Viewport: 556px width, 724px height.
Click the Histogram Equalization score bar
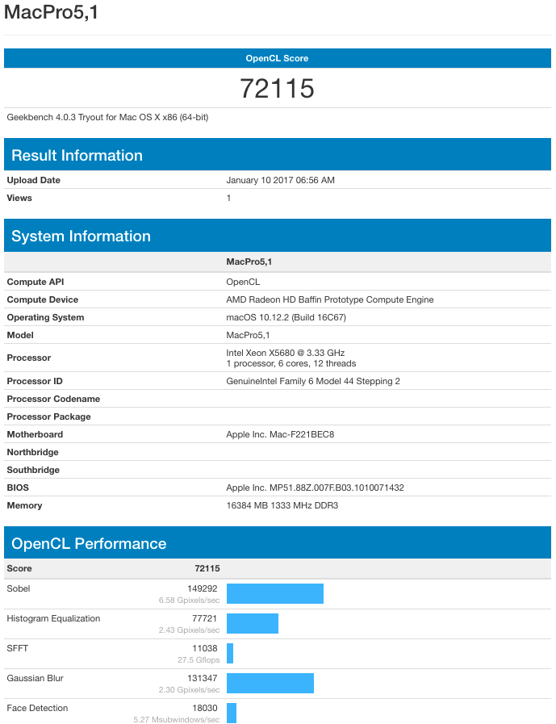[253, 624]
